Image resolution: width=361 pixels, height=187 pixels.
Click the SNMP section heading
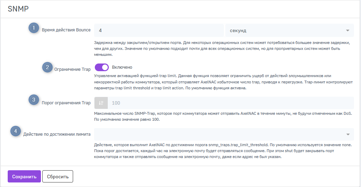point(18,9)
